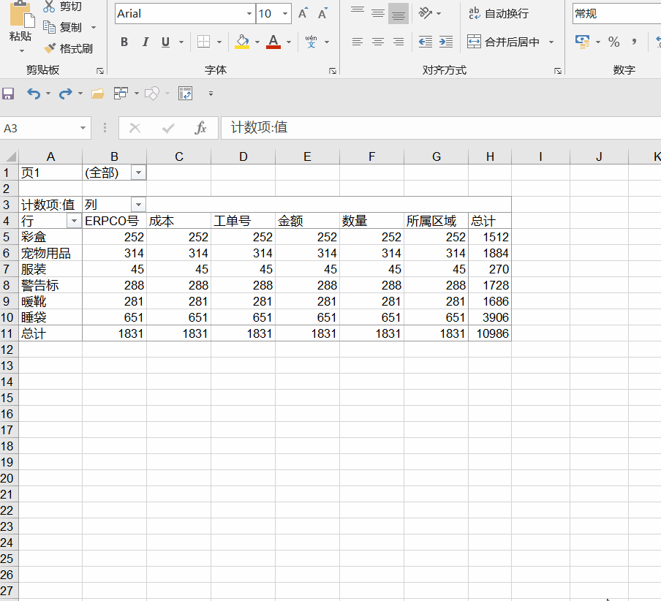
Task: Select row 11 header
Action: [8, 334]
